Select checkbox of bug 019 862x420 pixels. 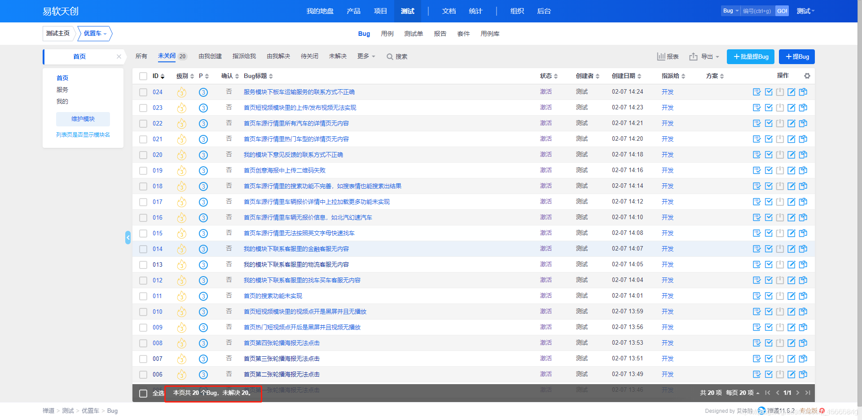tap(143, 171)
